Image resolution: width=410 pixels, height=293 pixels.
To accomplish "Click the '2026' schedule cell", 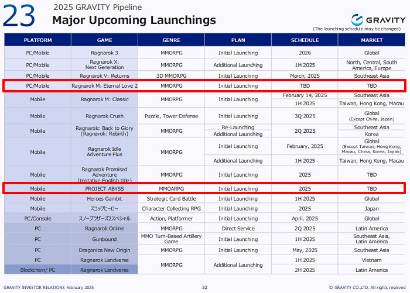I will click(305, 53).
